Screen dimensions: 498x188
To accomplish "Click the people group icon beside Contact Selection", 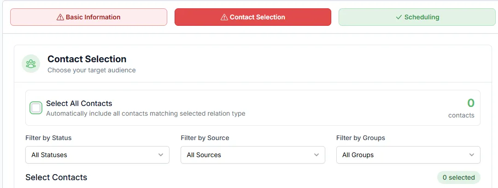I will [x=31, y=64].
